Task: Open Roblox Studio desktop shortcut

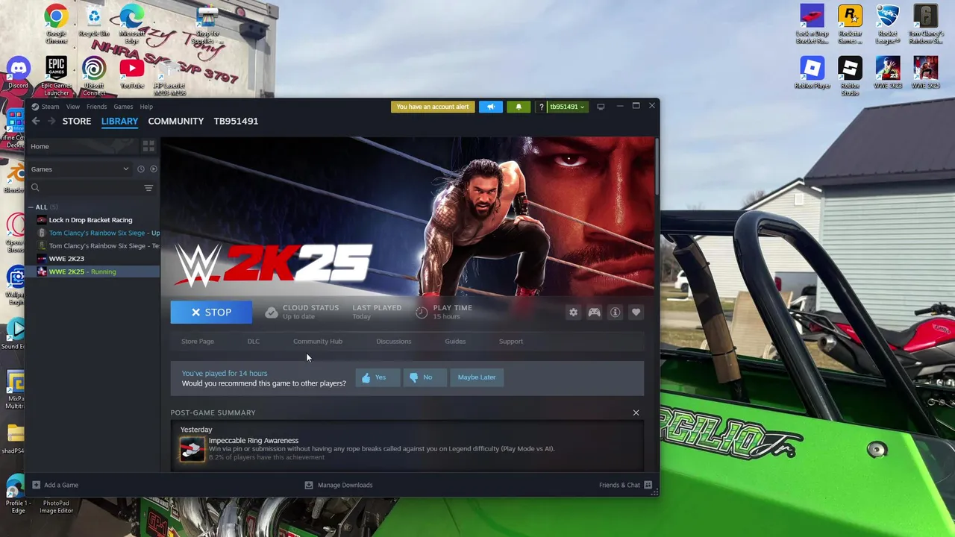Action: coord(850,77)
